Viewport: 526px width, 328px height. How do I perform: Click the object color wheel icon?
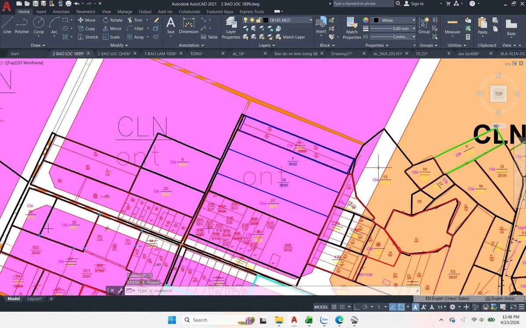(x=366, y=20)
